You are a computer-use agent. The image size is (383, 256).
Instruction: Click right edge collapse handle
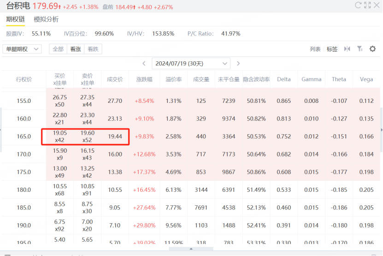[x=382, y=130]
